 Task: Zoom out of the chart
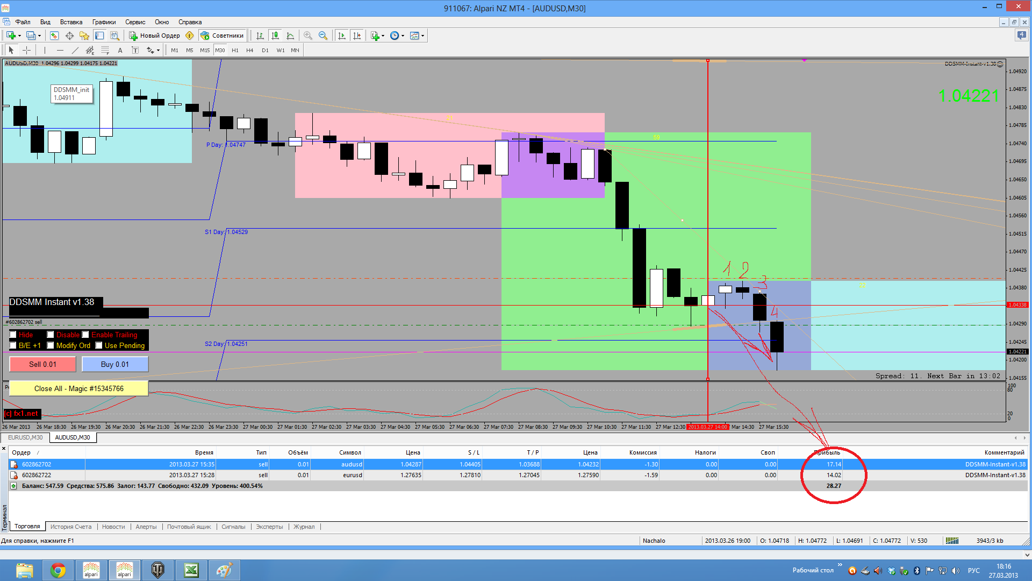pos(323,36)
